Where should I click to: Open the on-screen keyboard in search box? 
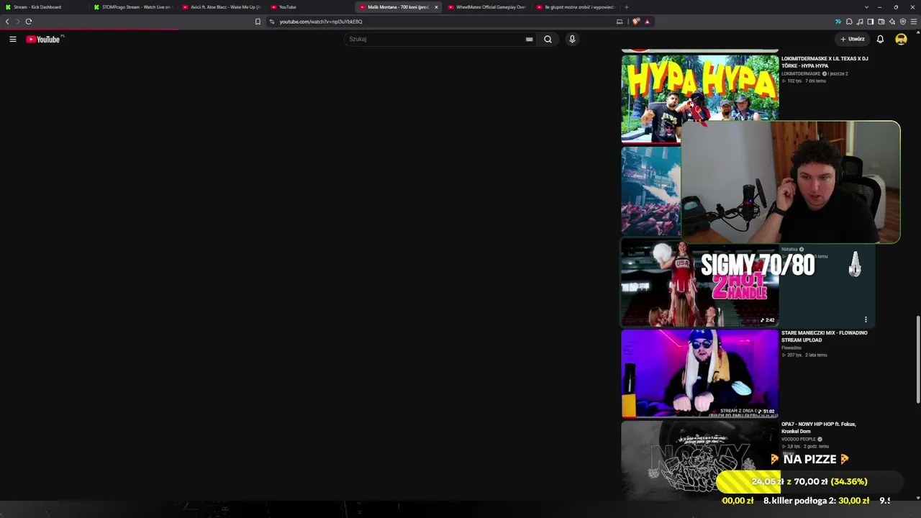pyautogui.click(x=530, y=39)
